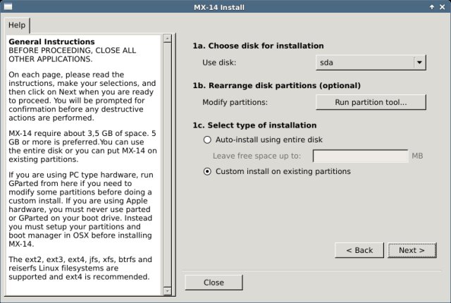Switch to the Help tab

[x=17, y=25]
